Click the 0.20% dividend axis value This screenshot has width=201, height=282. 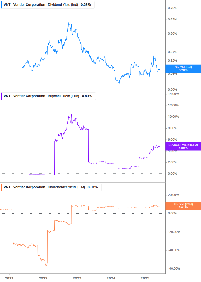[x=172, y=90]
